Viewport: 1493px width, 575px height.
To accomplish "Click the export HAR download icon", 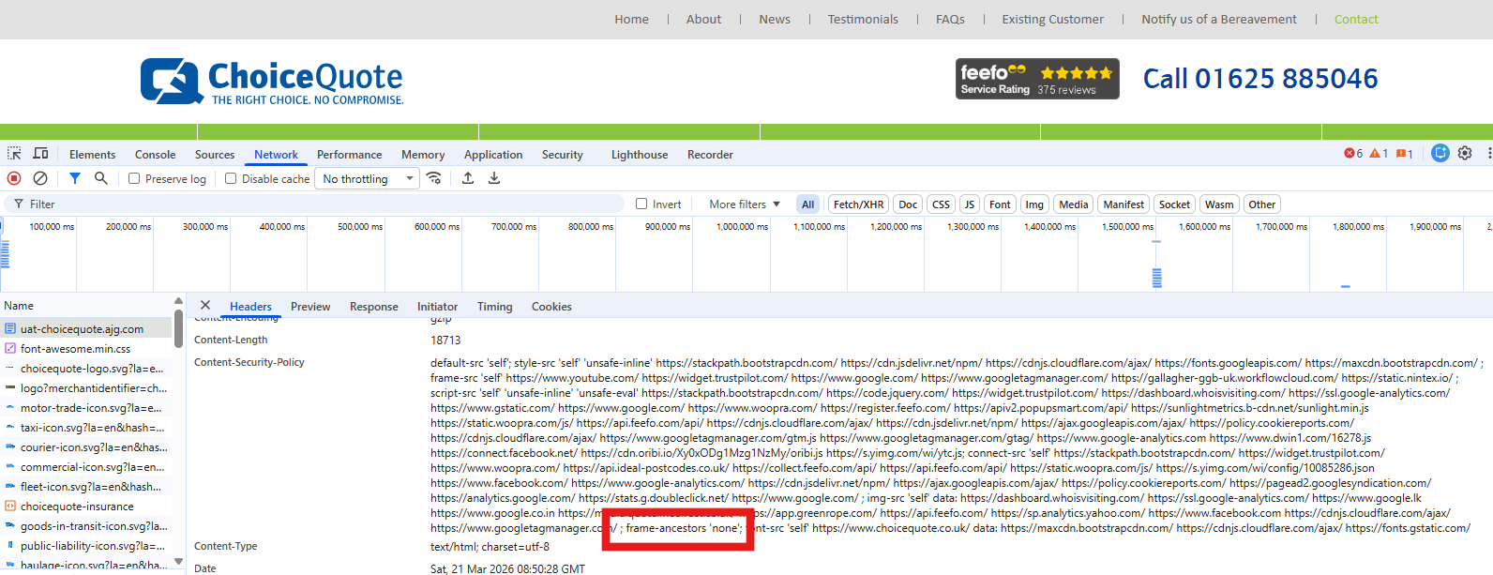I will tap(494, 178).
